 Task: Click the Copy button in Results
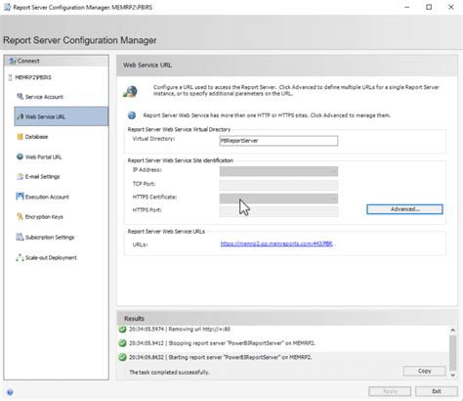(424, 371)
